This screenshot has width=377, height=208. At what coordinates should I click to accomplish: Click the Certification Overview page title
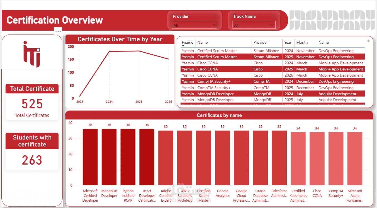55,20
